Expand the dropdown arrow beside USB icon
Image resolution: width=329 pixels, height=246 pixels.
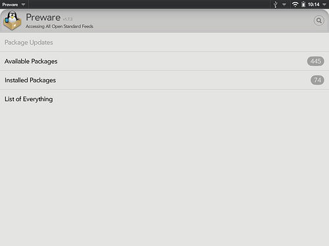(284, 5)
